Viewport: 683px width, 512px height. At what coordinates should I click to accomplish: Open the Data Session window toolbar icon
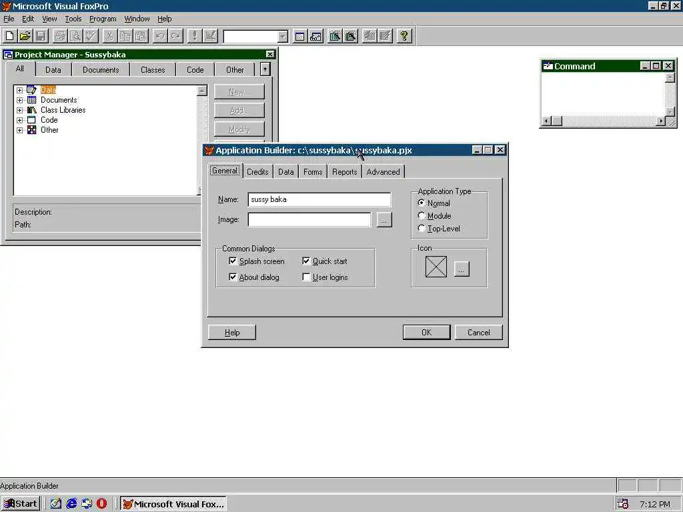315,36
